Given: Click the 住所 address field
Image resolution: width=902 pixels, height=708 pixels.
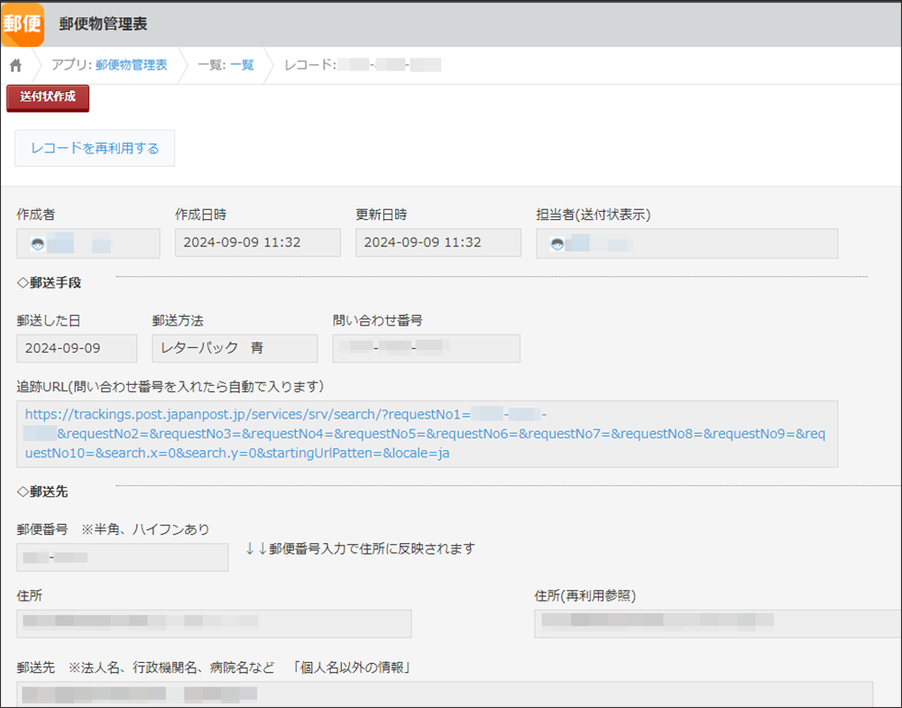Looking at the screenshot, I should coord(214,622).
